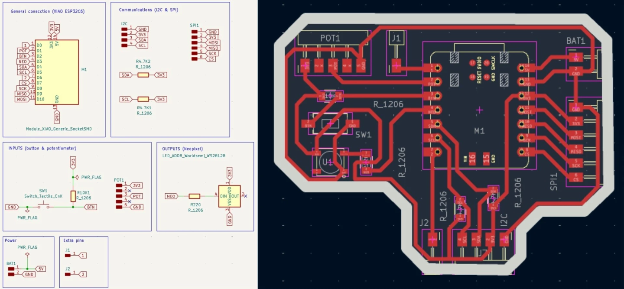Image resolution: width=624 pixels, height=289 pixels.
Task: Click J2 reference text on PCB
Action: (x=424, y=223)
